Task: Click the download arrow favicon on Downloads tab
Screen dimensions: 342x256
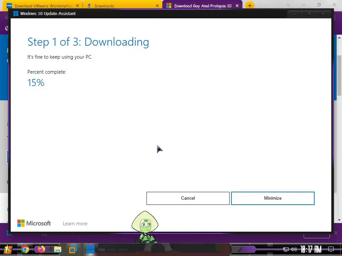Action: pyautogui.click(x=89, y=6)
